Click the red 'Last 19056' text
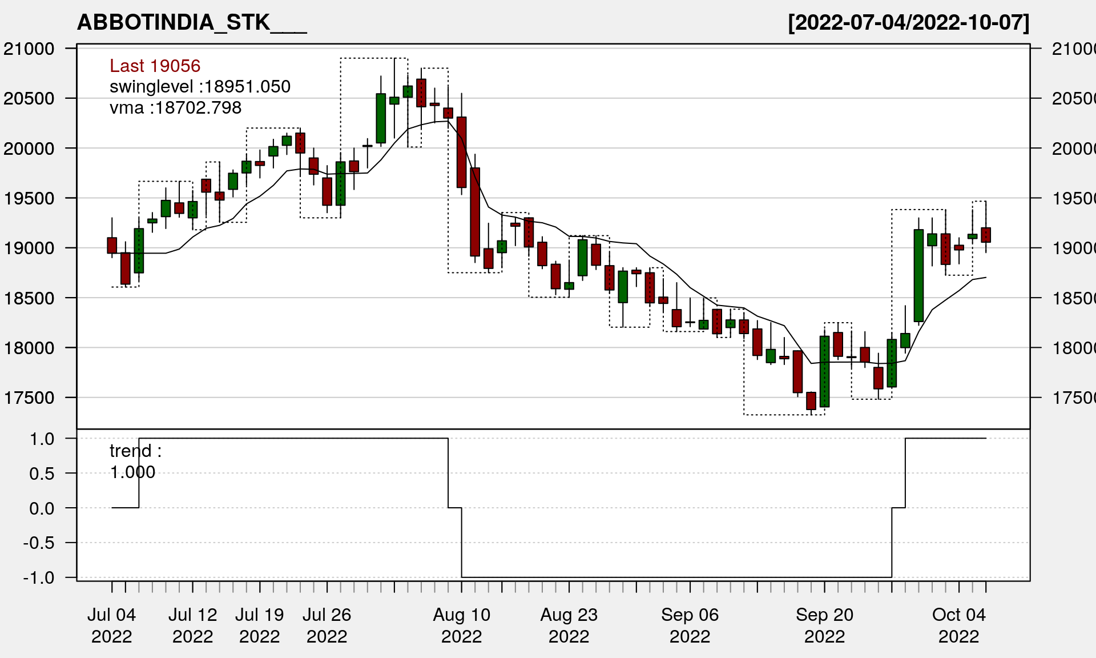Image resolution: width=1096 pixels, height=658 pixels. point(155,66)
